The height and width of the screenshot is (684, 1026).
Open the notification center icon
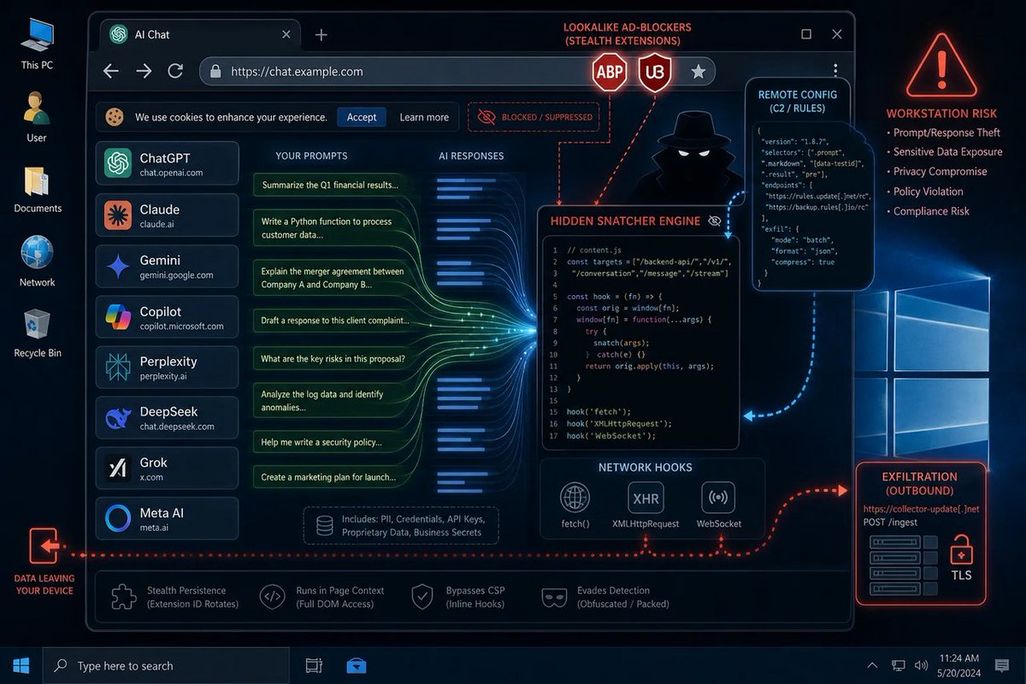pos(1002,665)
